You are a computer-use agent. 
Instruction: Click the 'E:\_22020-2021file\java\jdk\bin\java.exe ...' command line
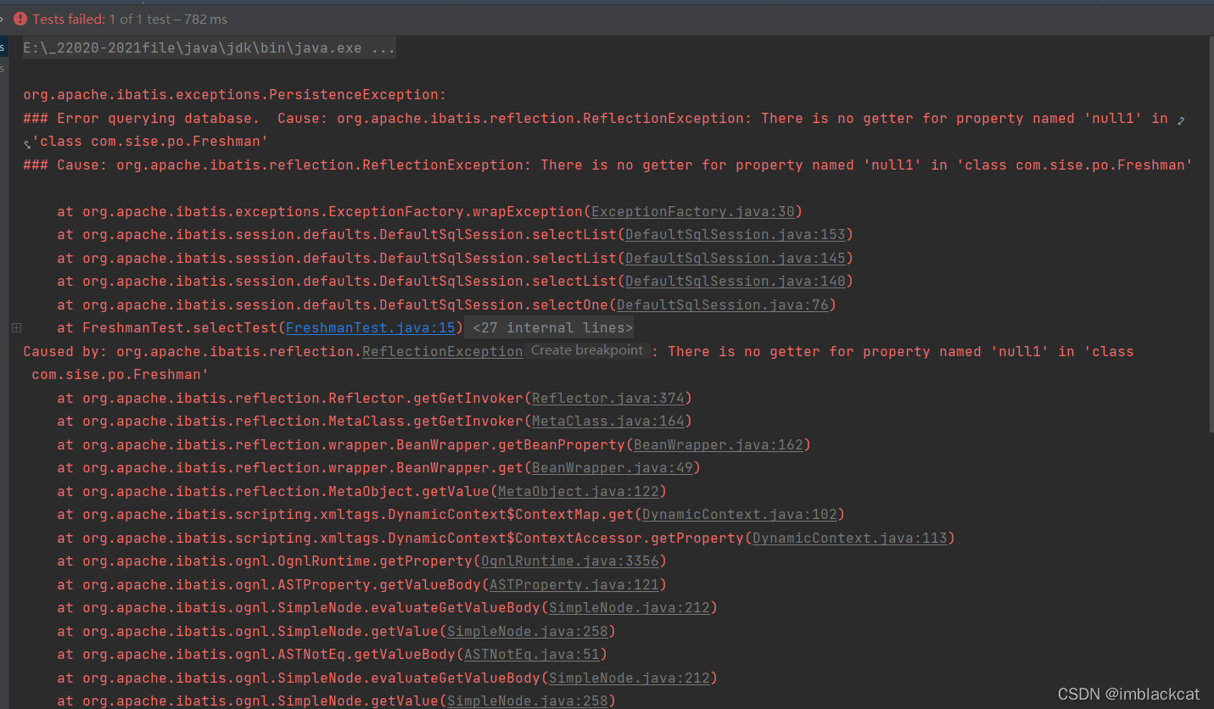tap(209, 48)
